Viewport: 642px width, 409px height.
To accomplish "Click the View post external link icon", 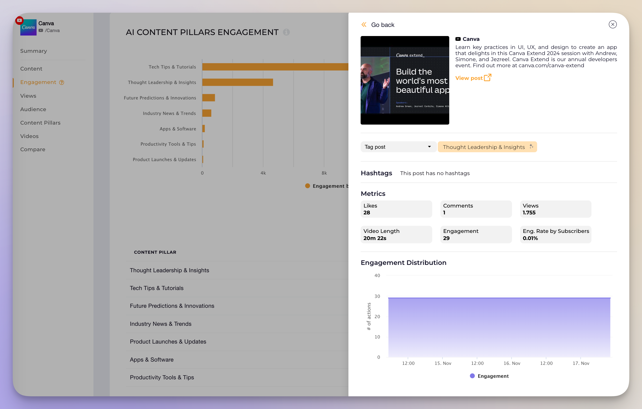I will [487, 78].
